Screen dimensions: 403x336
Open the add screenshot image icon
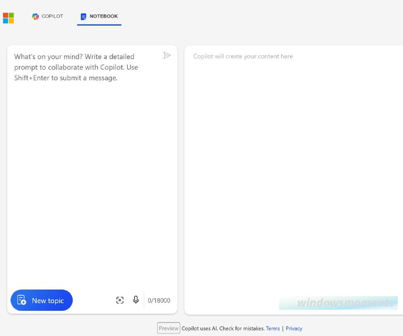pyautogui.click(x=120, y=300)
